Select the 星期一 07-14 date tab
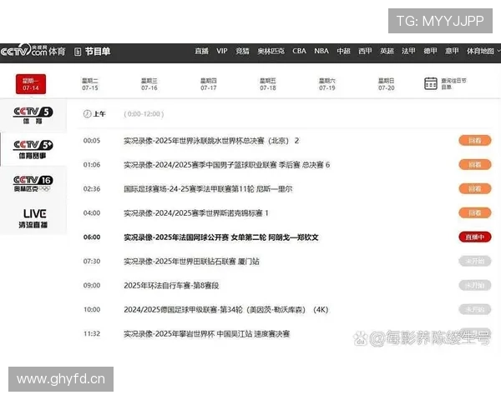 point(31,84)
